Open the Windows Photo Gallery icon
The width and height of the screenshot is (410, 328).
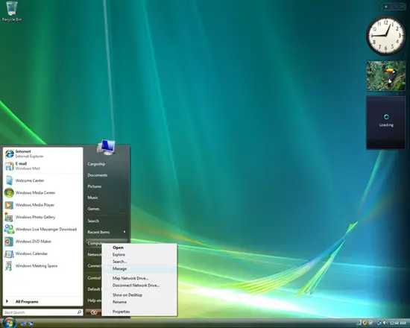click(9, 217)
